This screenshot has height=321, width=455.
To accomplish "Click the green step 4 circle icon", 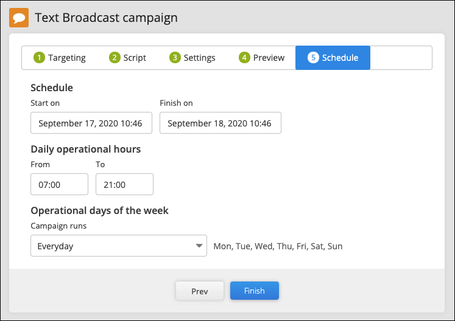I will click(x=244, y=57).
